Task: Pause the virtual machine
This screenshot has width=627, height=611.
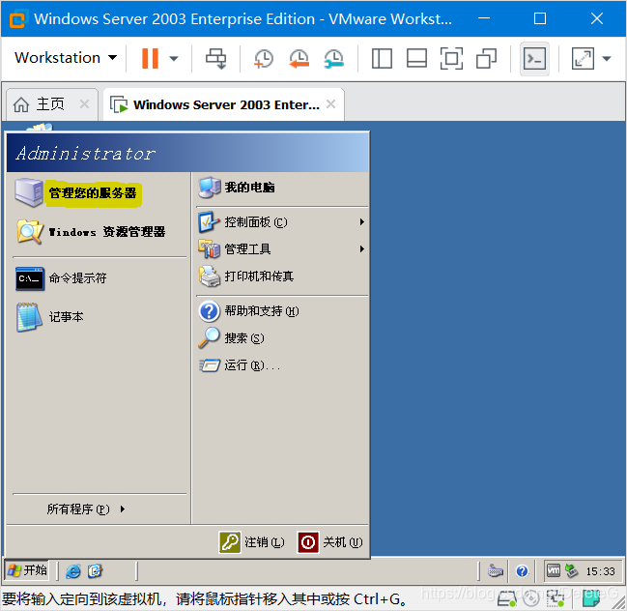Action: pos(151,58)
